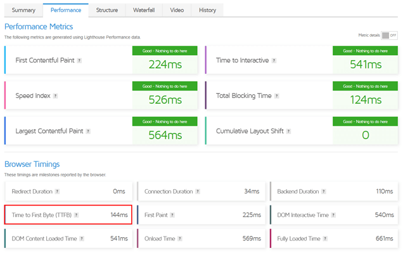This screenshot has height=253, width=403.
Task: Click the help icon beside Redirect Duration
Action: 58,191
